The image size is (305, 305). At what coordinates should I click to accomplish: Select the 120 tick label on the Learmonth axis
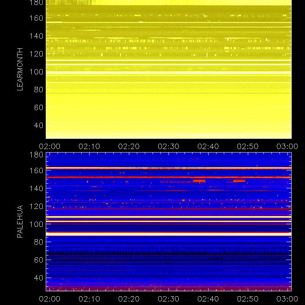[x=36, y=54]
